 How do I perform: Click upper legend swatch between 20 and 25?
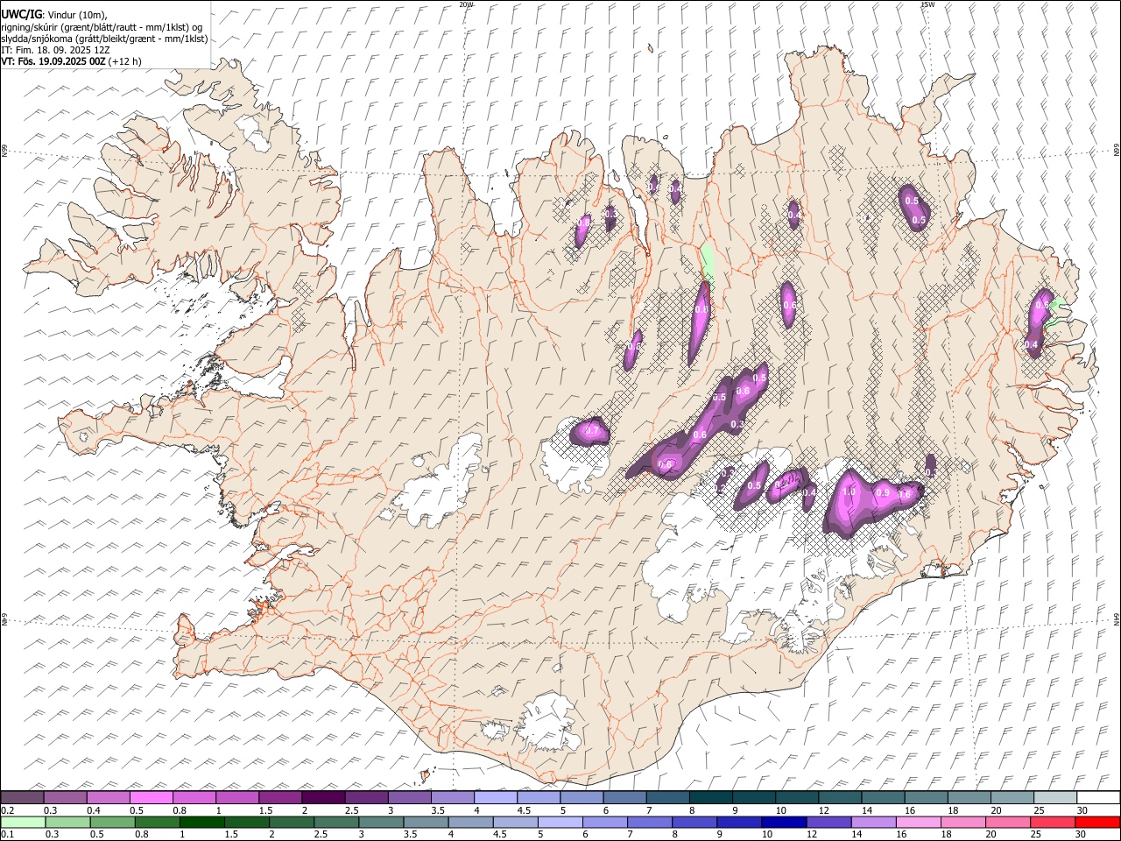click(x=1011, y=797)
